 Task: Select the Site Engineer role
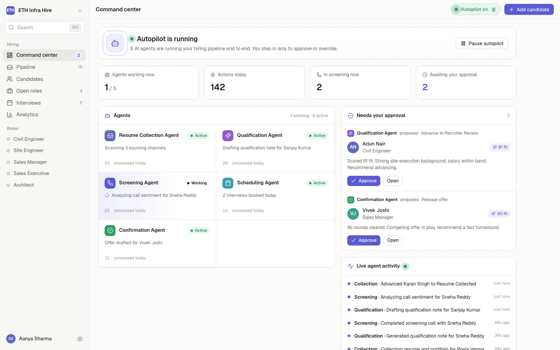tap(44, 150)
